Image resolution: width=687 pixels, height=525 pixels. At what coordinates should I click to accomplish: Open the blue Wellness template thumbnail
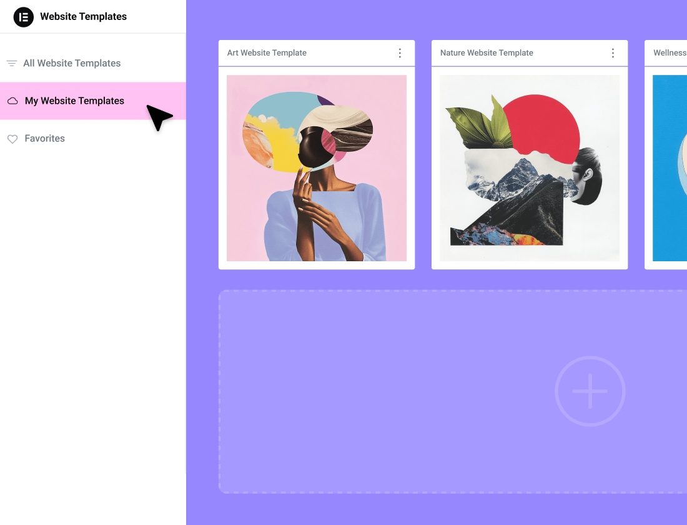(670, 167)
